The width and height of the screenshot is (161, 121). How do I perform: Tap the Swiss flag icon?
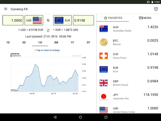pyautogui.click(x=103, y=56)
